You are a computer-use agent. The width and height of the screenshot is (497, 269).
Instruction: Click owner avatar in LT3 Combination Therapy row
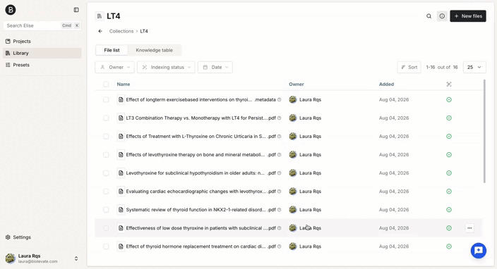(293, 118)
